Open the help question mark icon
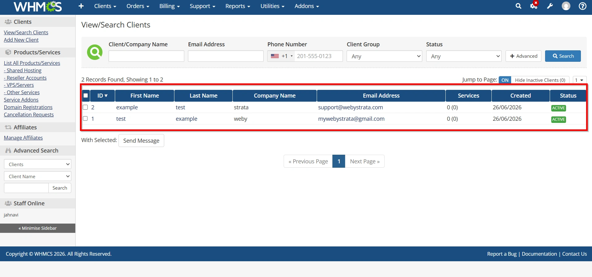 pyautogui.click(x=582, y=6)
